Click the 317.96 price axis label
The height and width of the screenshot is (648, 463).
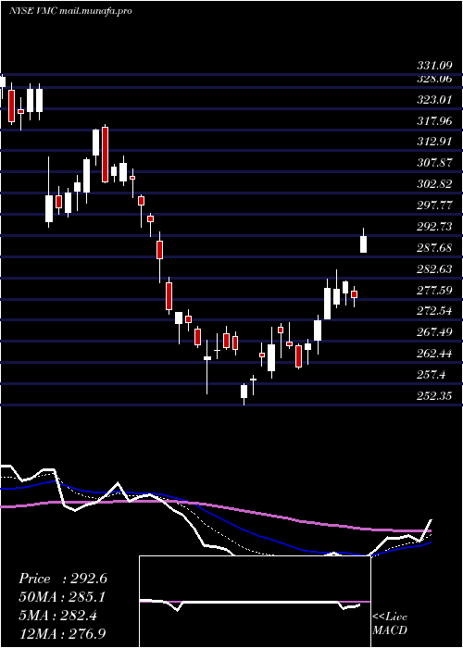[x=434, y=121]
